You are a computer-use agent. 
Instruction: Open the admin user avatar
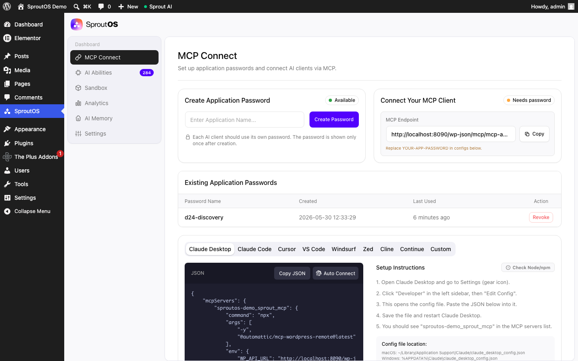click(x=571, y=6)
